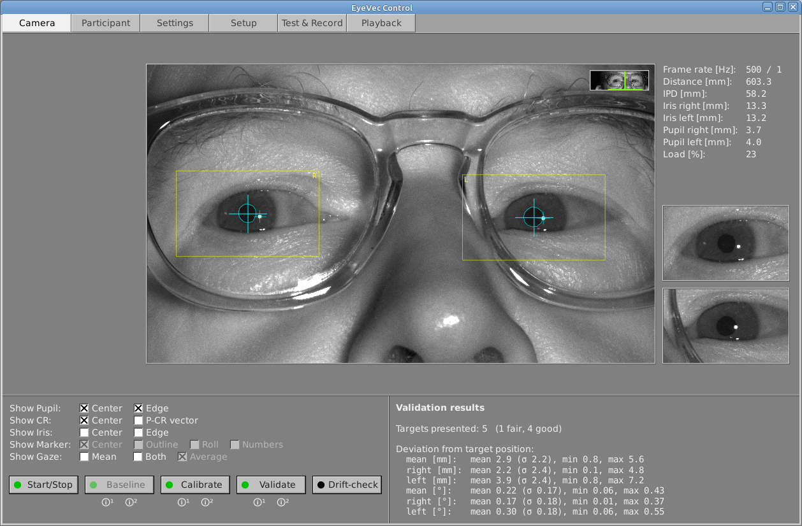
Task: Open info icon 2 under Validate
Action: 282,502
